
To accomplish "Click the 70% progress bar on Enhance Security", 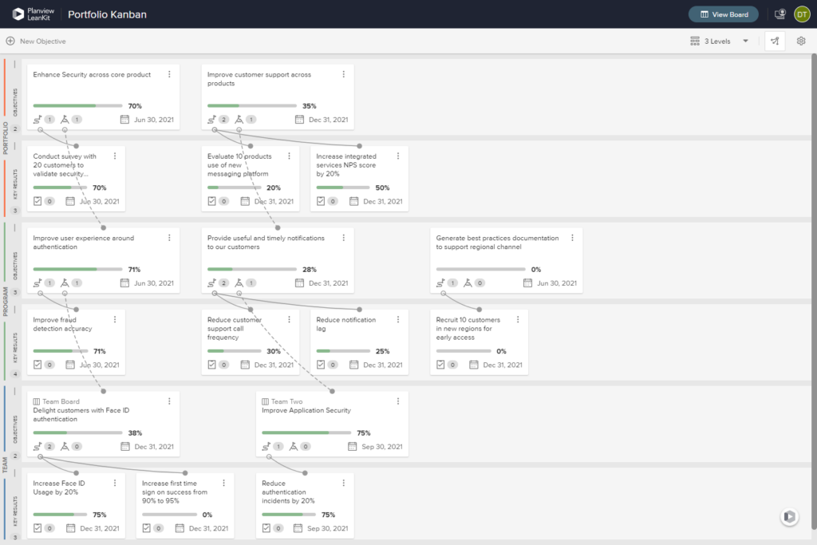I will point(77,106).
